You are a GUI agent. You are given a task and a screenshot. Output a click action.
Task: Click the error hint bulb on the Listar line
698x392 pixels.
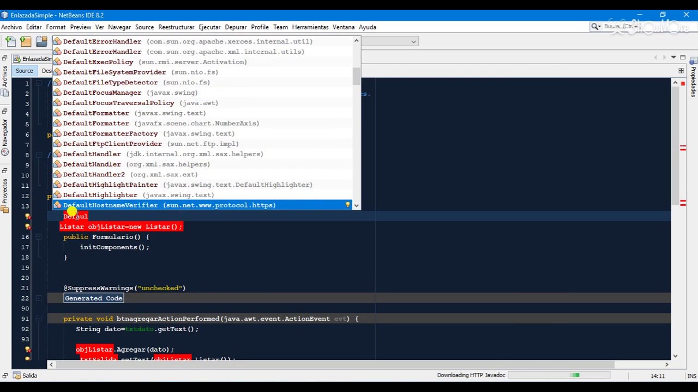point(28,226)
